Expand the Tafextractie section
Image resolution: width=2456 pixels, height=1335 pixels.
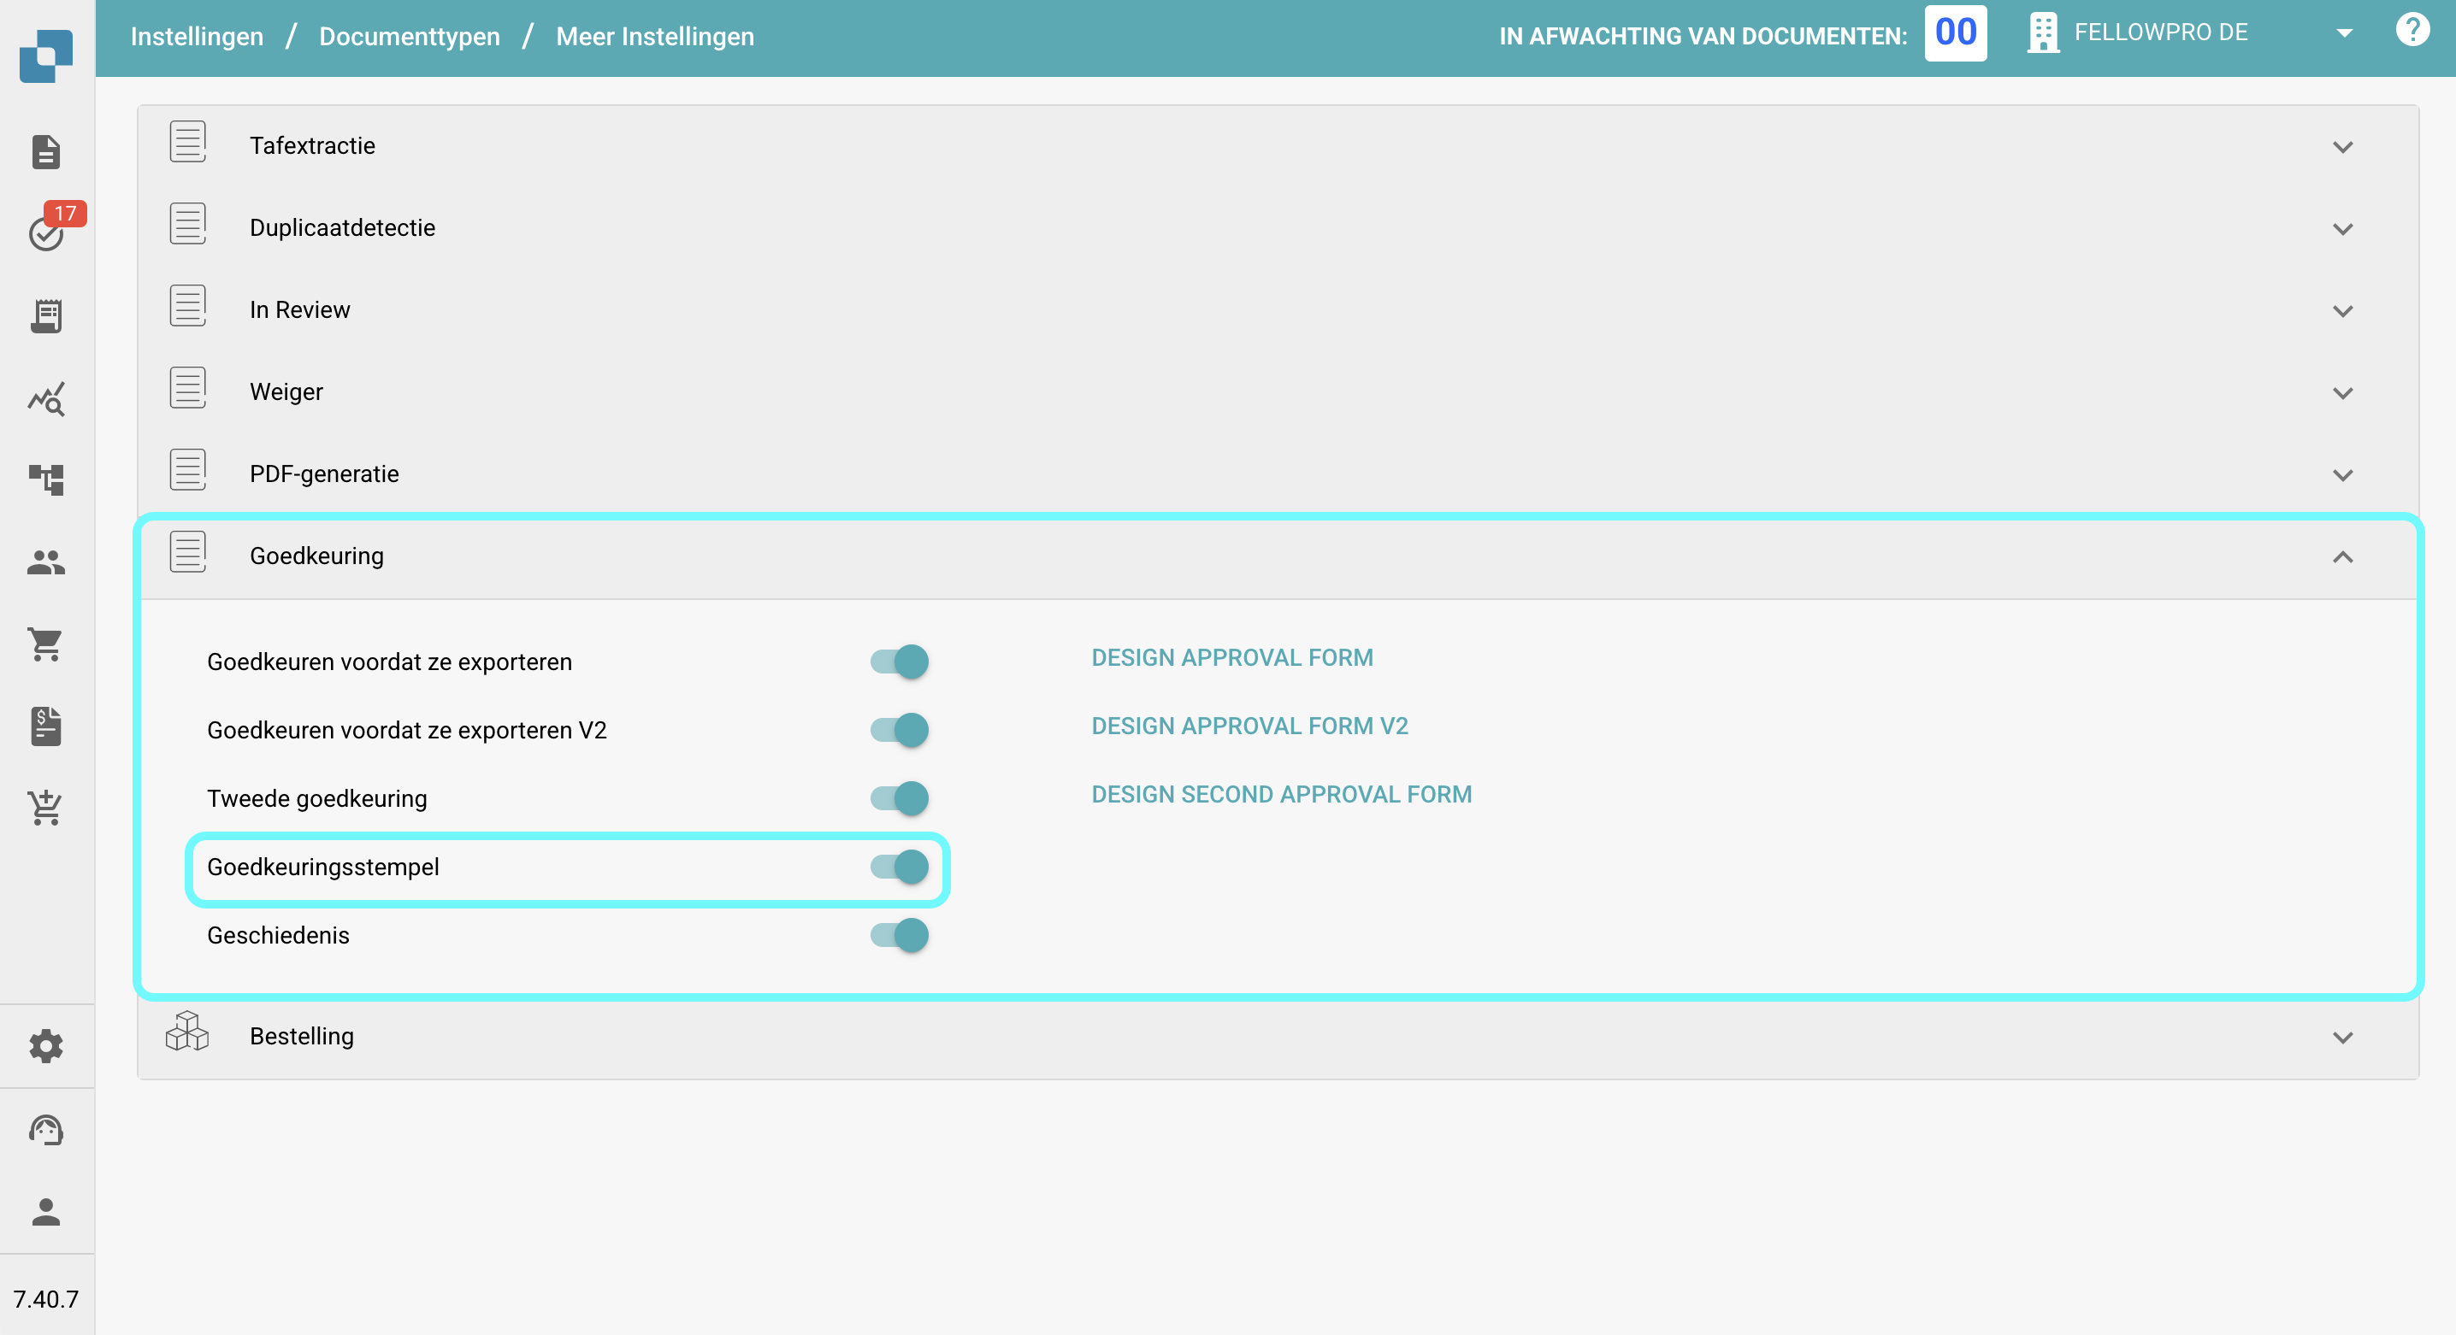click(x=2341, y=147)
